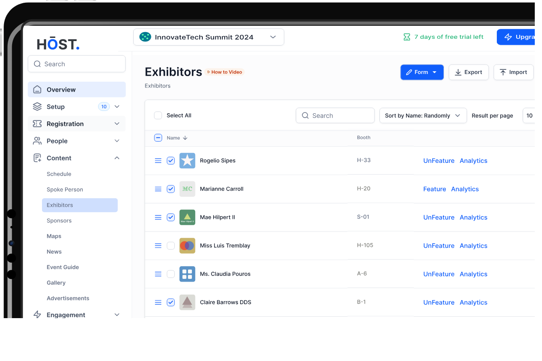Uncheck the Mae Hilpert II checkbox
Screen dimensions: 542x361
tap(171, 218)
